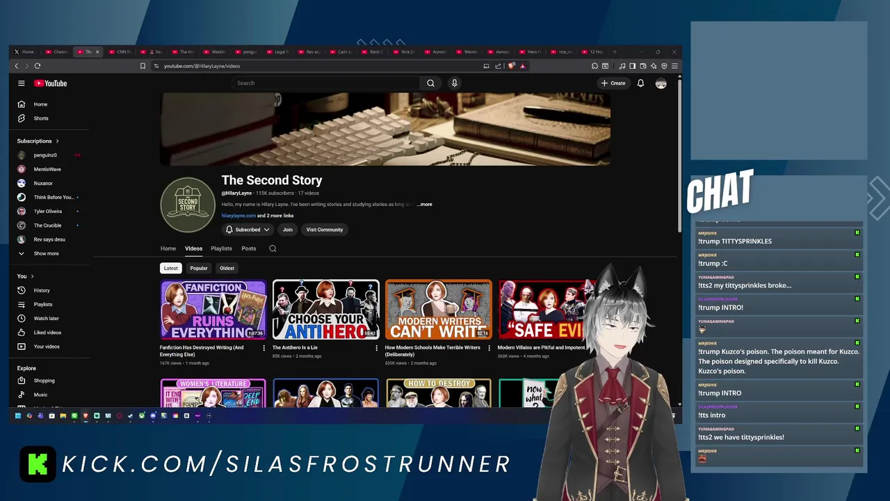Click the Create button
This screenshot has width=890, height=501.
click(613, 83)
